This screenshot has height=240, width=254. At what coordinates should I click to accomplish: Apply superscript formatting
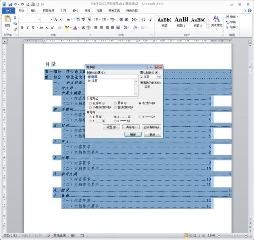coord(52,27)
